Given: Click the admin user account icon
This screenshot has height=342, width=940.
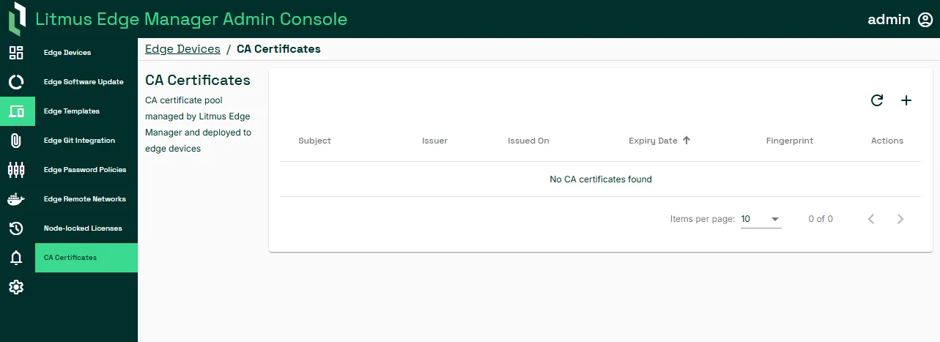Looking at the screenshot, I should [x=925, y=20].
